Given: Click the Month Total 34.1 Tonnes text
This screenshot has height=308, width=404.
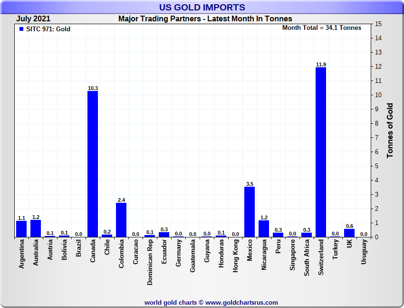Looking at the screenshot, I should pos(321,28).
